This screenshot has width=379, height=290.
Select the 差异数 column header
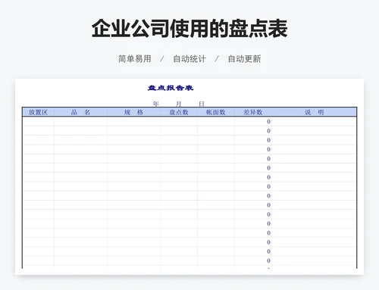[253, 112]
